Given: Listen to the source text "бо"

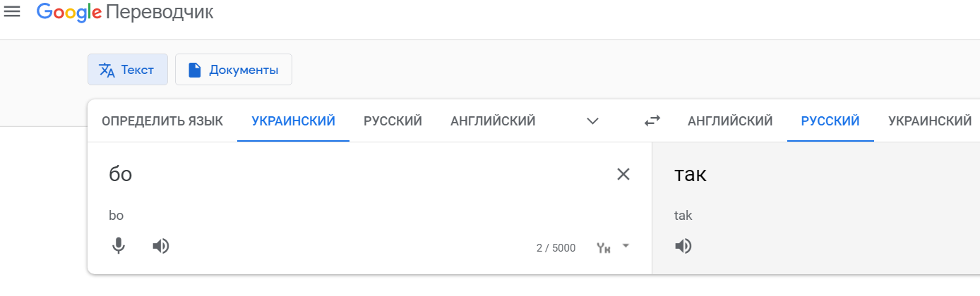Looking at the screenshot, I should [161, 246].
